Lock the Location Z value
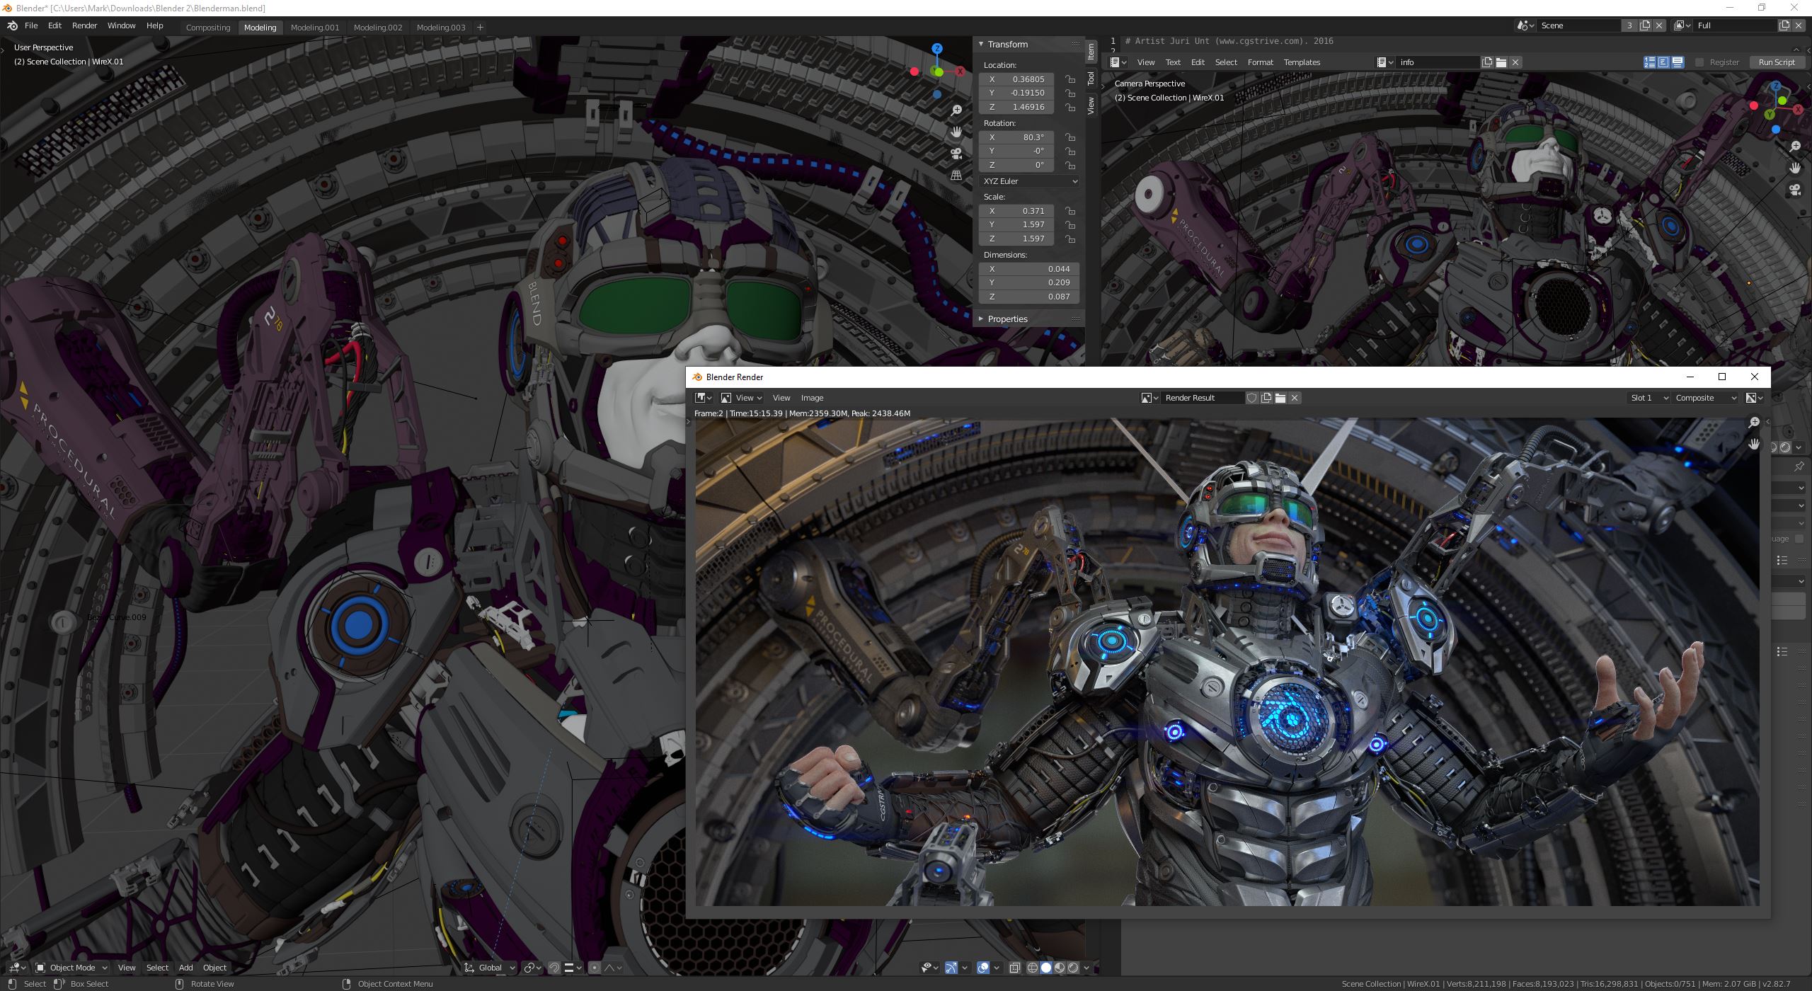The height and width of the screenshot is (991, 1812). pyautogui.click(x=1070, y=107)
